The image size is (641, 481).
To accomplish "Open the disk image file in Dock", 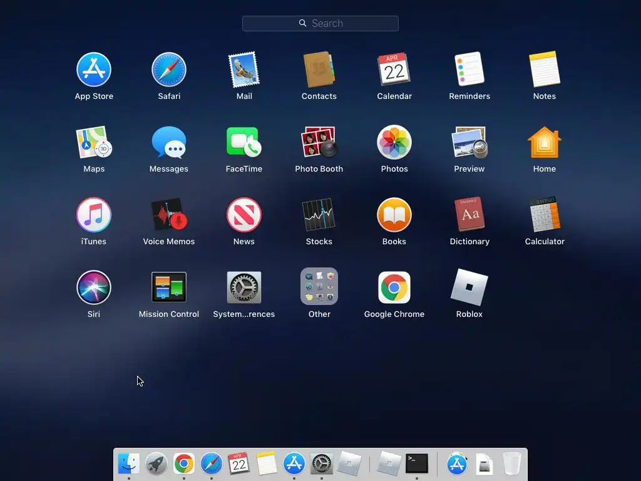I will pyautogui.click(x=485, y=464).
